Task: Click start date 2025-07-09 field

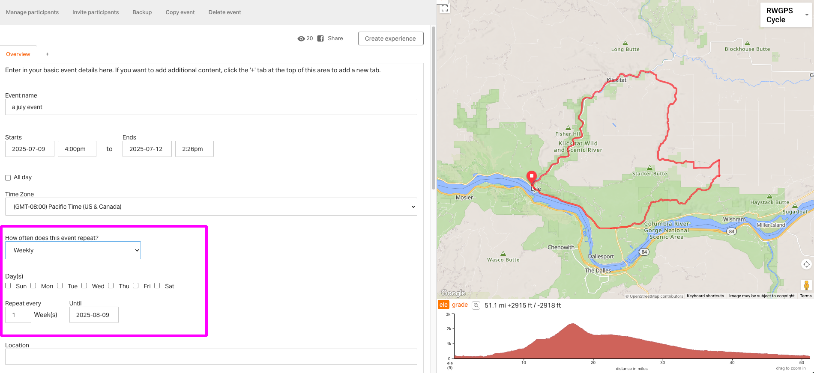Action: (30, 149)
